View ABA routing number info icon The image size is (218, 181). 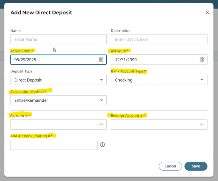click(x=102, y=145)
